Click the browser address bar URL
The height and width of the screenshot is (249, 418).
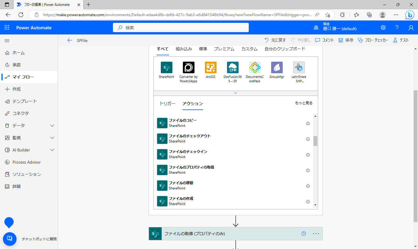(x=177, y=15)
